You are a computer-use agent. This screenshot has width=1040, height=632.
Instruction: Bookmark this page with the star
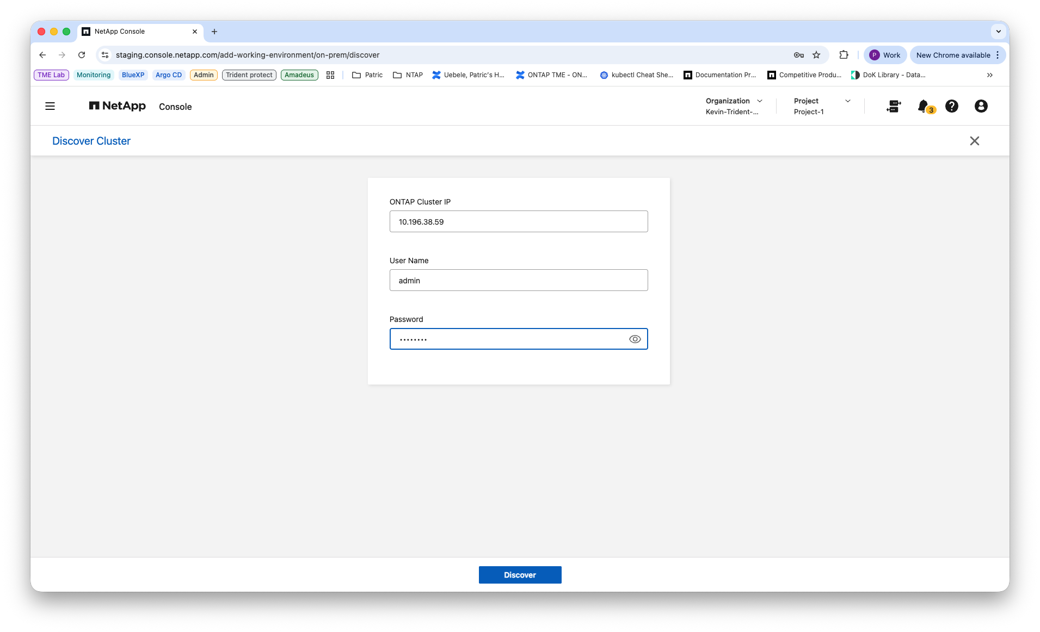(x=816, y=55)
